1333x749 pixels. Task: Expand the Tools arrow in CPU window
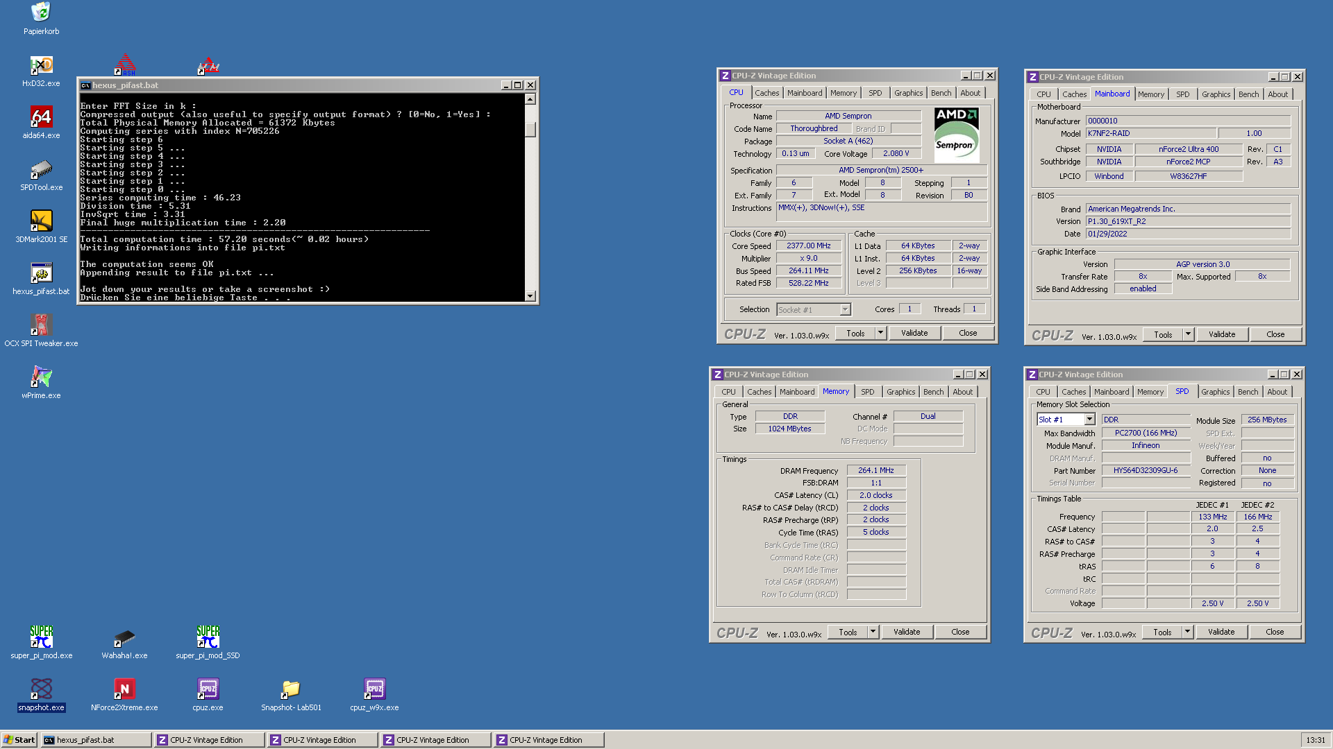pyautogui.click(x=880, y=333)
